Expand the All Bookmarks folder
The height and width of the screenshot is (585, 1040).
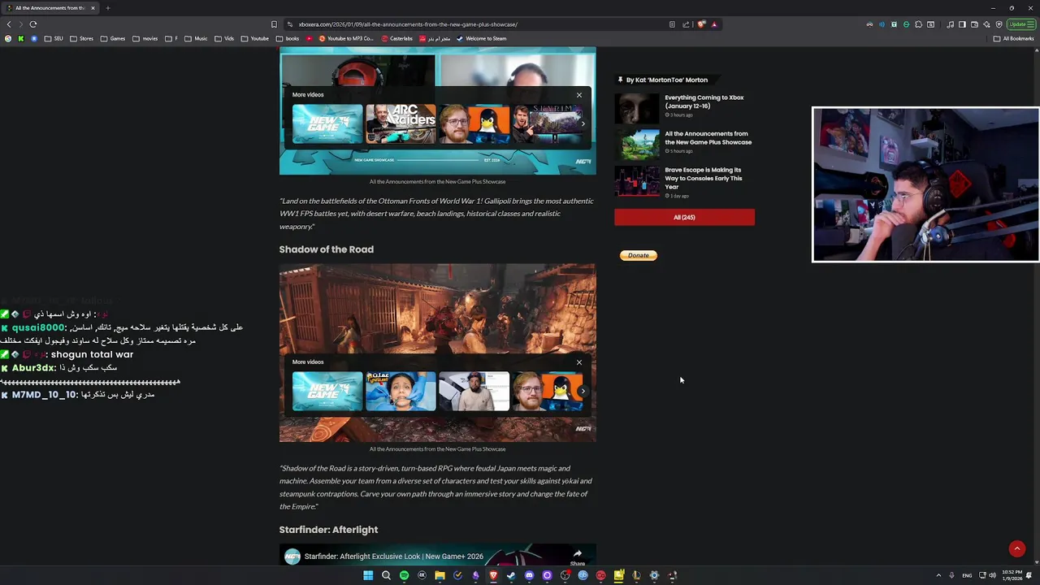pos(1013,38)
